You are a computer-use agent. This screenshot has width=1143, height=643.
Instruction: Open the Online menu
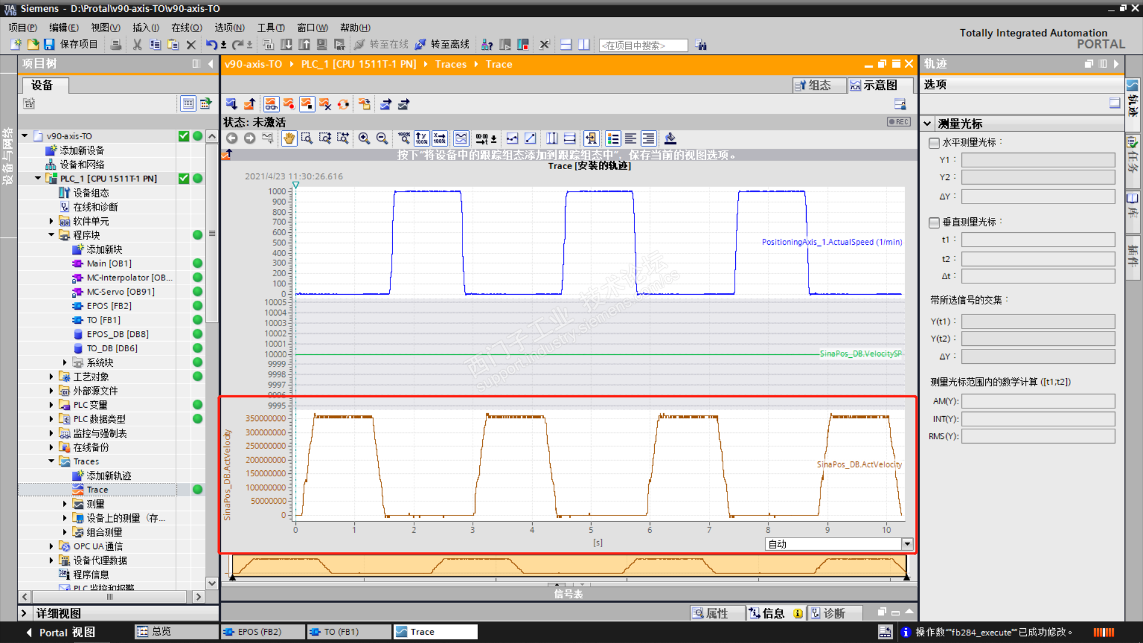pyautogui.click(x=186, y=27)
